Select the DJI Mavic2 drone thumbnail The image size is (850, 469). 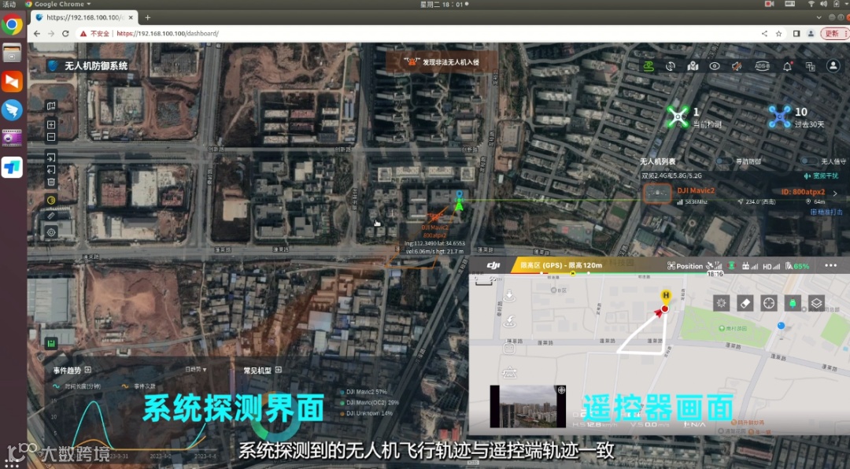(x=657, y=193)
